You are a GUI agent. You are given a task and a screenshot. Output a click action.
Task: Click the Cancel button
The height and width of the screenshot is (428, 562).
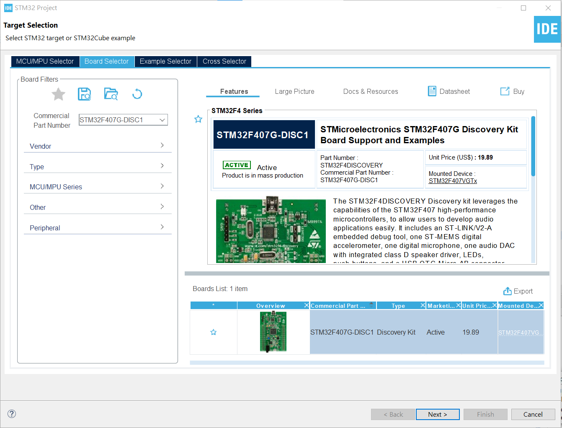pyautogui.click(x=533, y=414)
